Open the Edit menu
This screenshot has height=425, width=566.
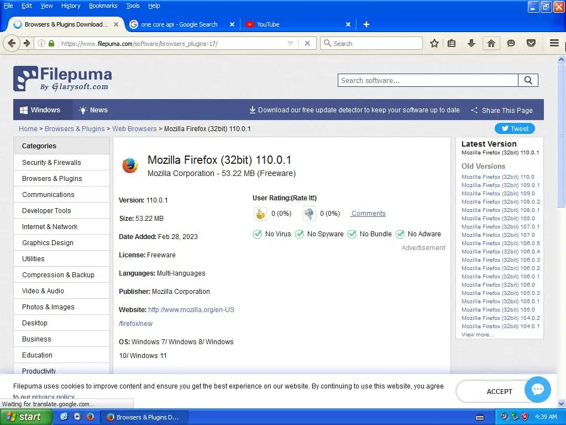point(27,6)
